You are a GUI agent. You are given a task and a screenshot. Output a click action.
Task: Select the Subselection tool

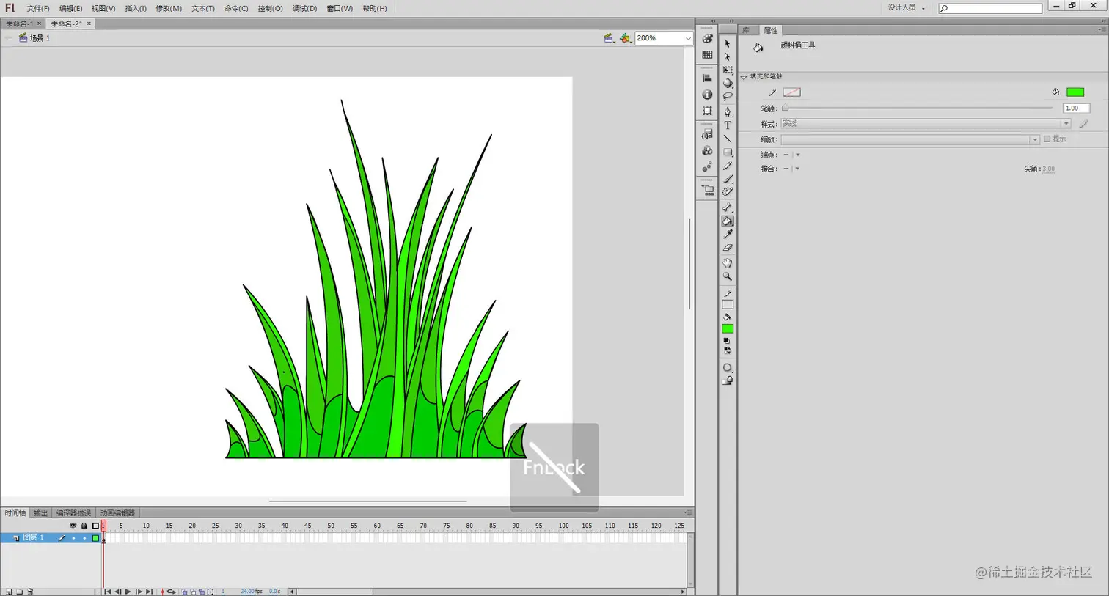(728, 57)
